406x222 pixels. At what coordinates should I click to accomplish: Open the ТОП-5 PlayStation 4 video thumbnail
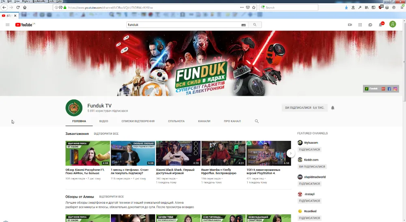(268, 153)
